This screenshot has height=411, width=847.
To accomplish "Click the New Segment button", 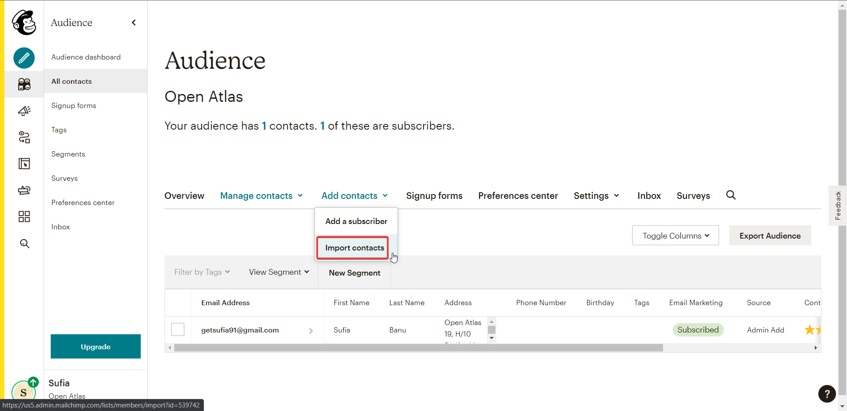I will pyautogui.click(x=355, y=273).
